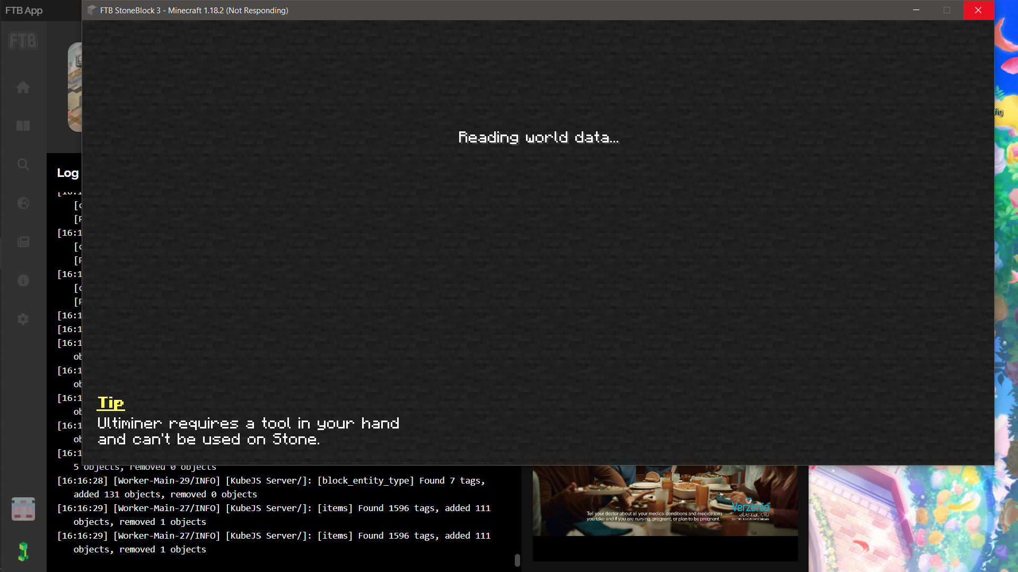Image resolution: width=1018 pixels, height=572 pixels.
Task: Restore down the Minecraft window
Action: 947,10
